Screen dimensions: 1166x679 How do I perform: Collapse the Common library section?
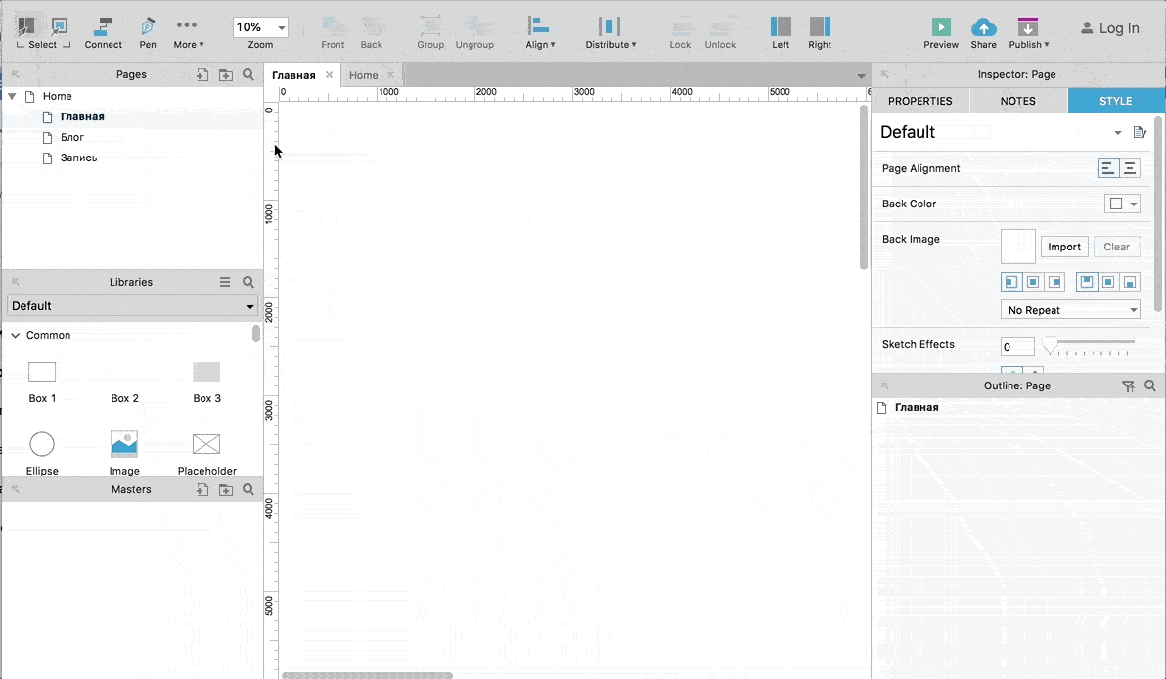[15, 336]
